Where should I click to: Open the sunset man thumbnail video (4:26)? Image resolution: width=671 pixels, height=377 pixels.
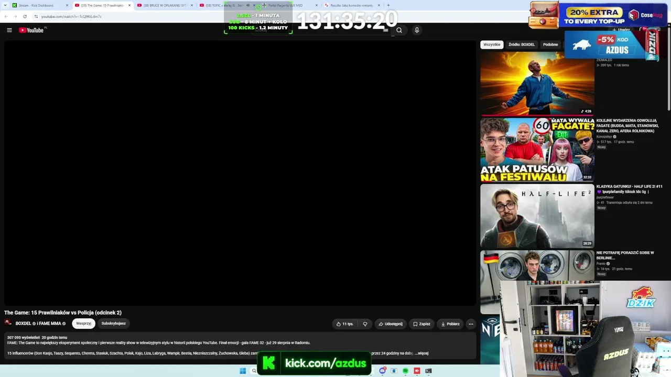[x=537, y=83]
